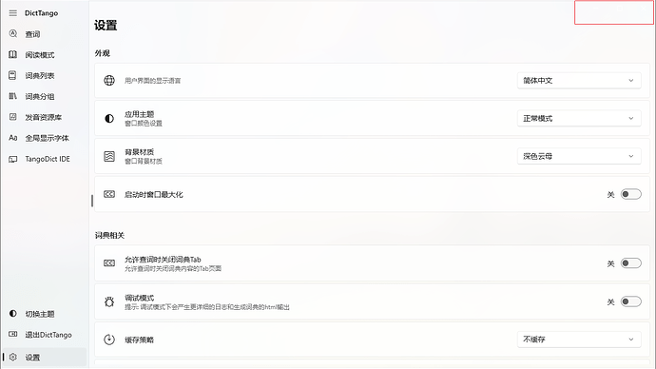Click the 用户界面的显示语言 label

point(152,81)
